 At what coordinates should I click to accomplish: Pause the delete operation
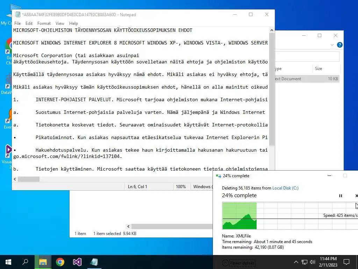pyautogui.click(x=341, y=196)
